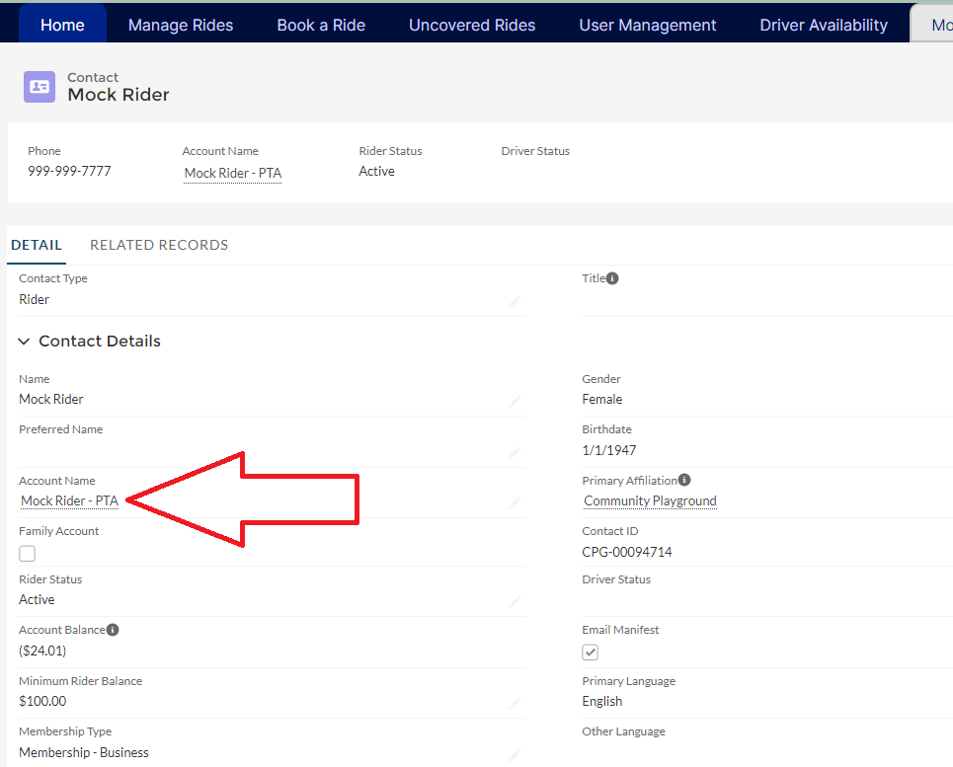Click Account Balance info icon

(x=113, y=630)
